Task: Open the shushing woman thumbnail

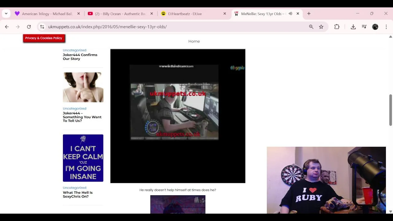Action: coord(83,87)
